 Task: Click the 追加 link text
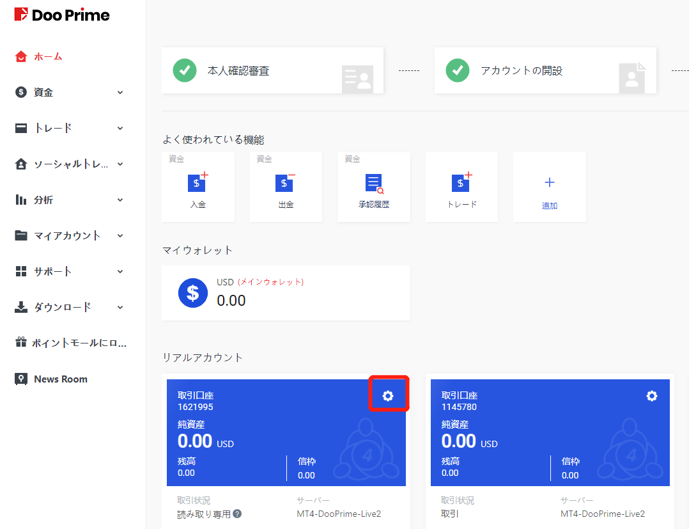click(x=550, y=205)
